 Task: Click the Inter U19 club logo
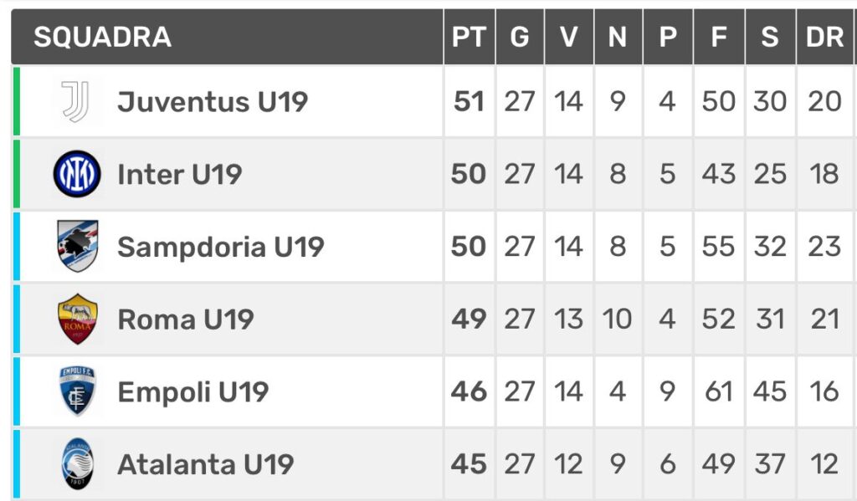(77, 174)
